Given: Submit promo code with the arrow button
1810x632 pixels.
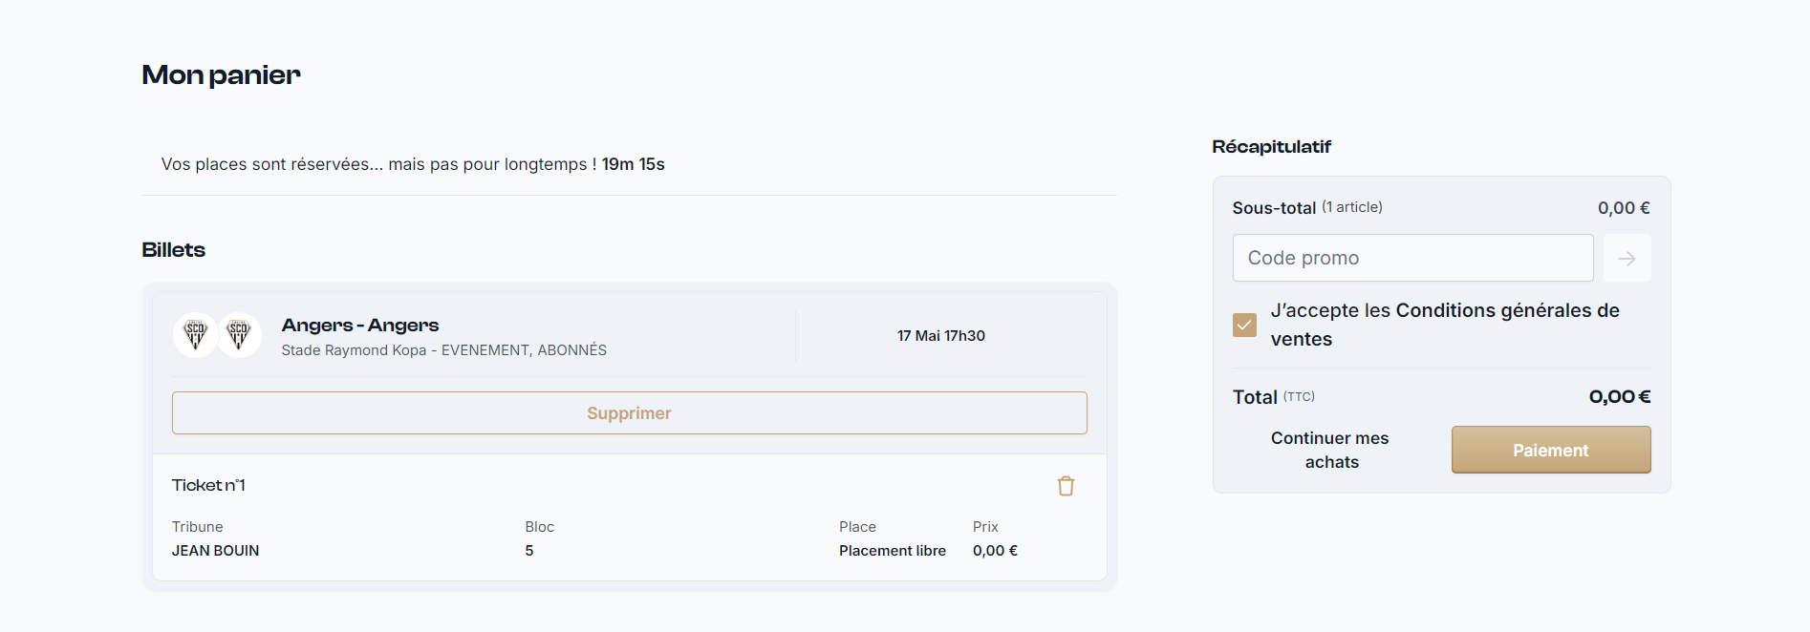Looking at the screenshot, I should (x=1627, y=258).
